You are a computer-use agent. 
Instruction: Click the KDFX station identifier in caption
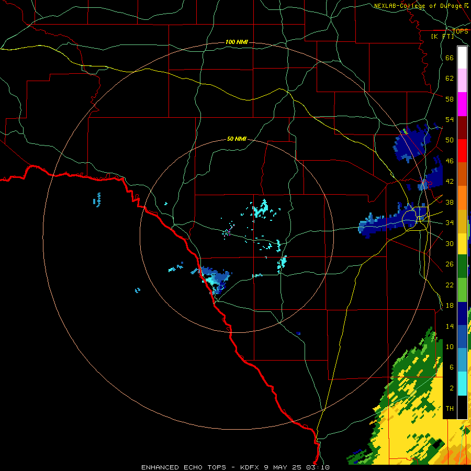249,467
